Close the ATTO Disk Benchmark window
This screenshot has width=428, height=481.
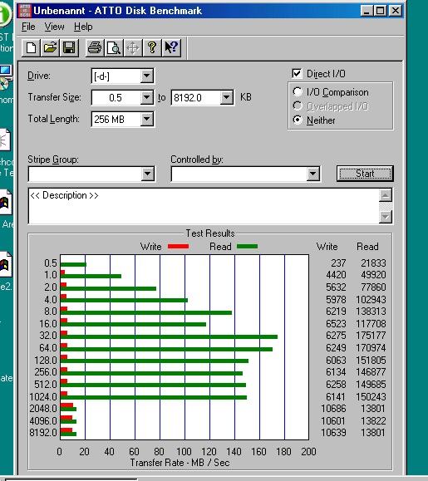395,11
